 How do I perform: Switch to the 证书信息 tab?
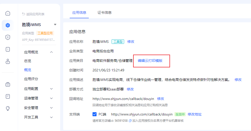tap(104, 13)
